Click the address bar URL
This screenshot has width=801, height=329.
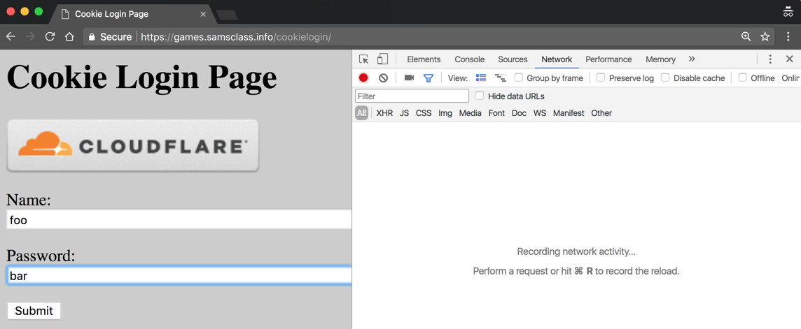click(x=236, y=36)
